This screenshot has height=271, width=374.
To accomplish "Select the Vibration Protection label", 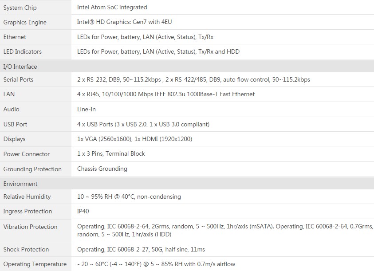I will pos(30,227).
